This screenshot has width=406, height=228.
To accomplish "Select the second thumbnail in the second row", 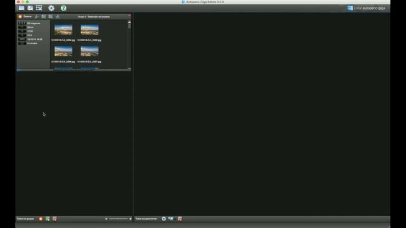I will (89, 51).
